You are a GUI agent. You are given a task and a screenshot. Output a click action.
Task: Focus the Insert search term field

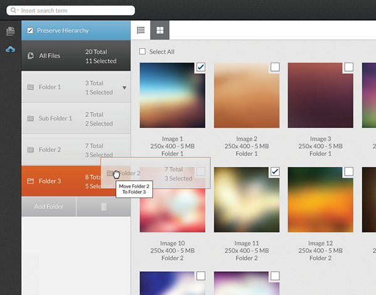(x=71, y=11)
